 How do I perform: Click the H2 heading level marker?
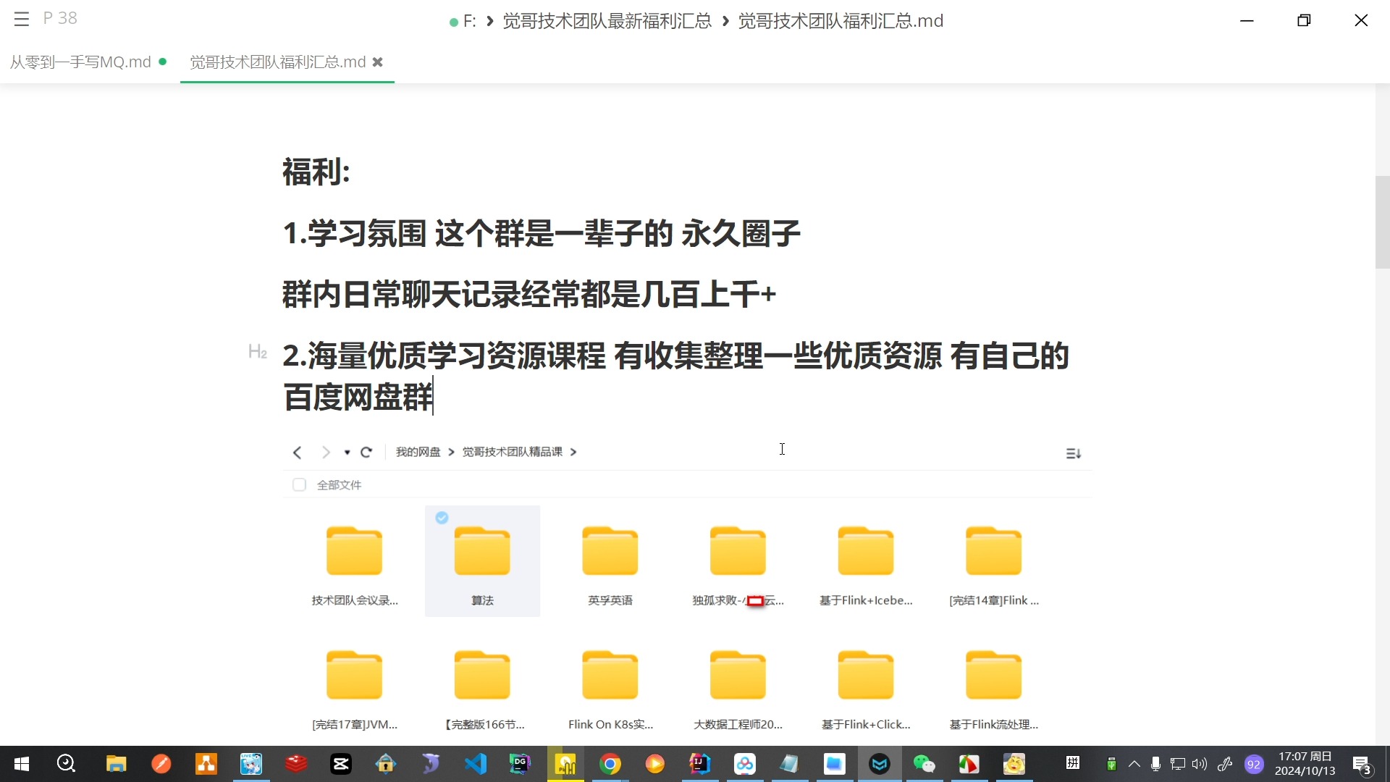258,352
